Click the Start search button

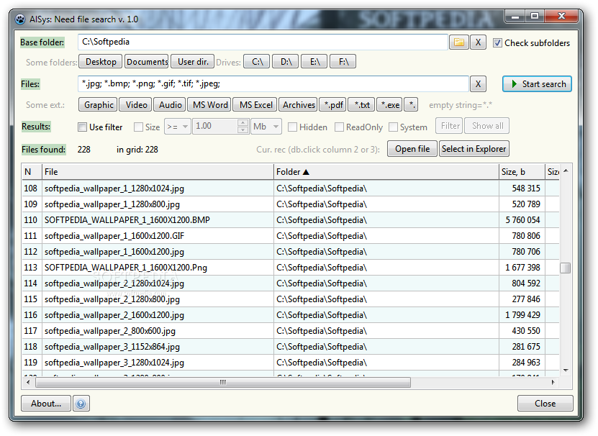click(x=537, y=84)
